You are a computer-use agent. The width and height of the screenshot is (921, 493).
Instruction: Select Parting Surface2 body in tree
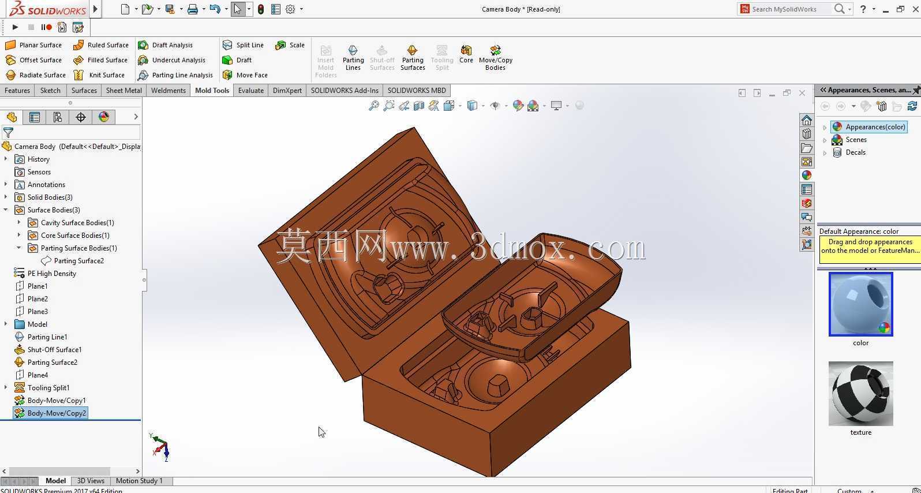(73, 261)
